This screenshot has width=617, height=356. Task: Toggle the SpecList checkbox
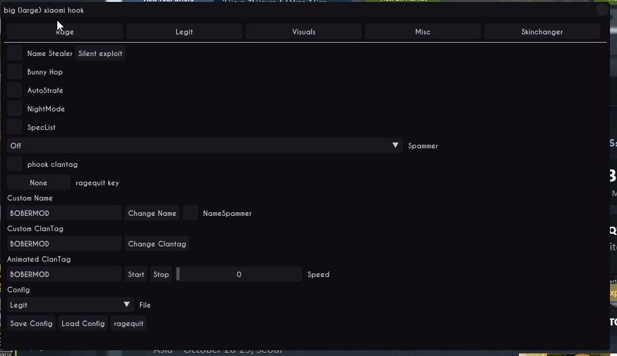point(15,127)
